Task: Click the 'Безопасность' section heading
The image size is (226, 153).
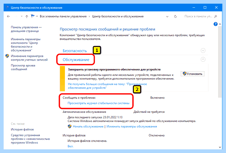Action: (75, 51)
